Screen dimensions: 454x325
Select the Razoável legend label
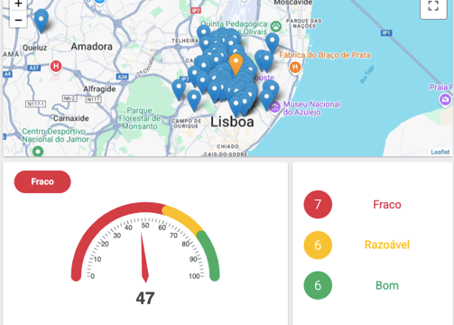(387, 245)
